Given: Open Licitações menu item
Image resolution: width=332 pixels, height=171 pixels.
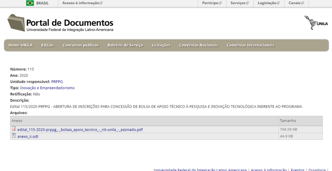Looking at the screenshot, I should click(161, 45).
